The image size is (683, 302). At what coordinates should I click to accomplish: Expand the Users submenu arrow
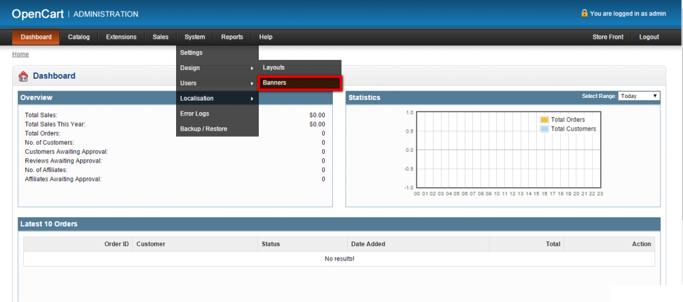(251, 83)
